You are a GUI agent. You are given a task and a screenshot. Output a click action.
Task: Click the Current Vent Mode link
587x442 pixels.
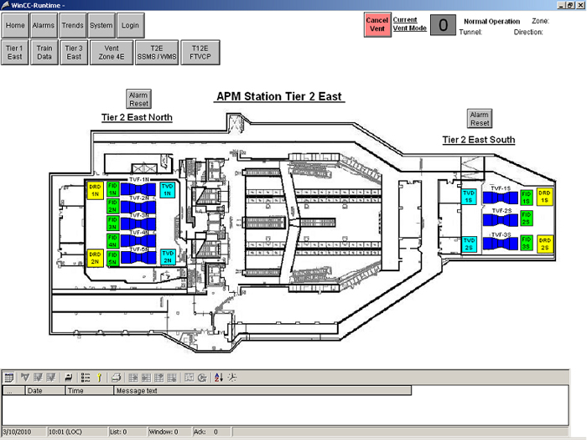410,23
